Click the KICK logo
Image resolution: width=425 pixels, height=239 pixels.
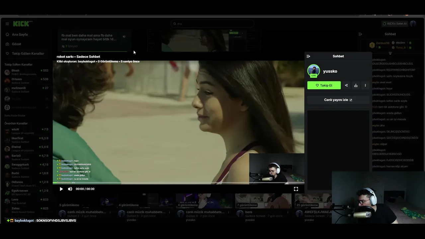tap(22, 24)
